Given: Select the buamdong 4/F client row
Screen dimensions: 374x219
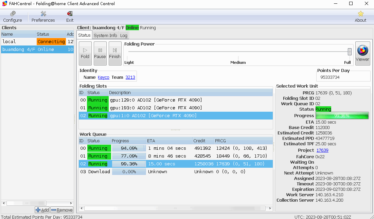Looking at the screenshot, I should 37,49.
